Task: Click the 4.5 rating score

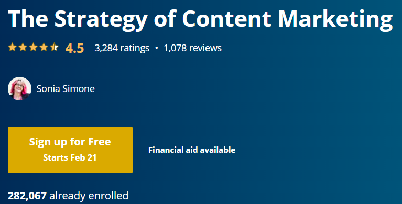Action: (74, 48)
